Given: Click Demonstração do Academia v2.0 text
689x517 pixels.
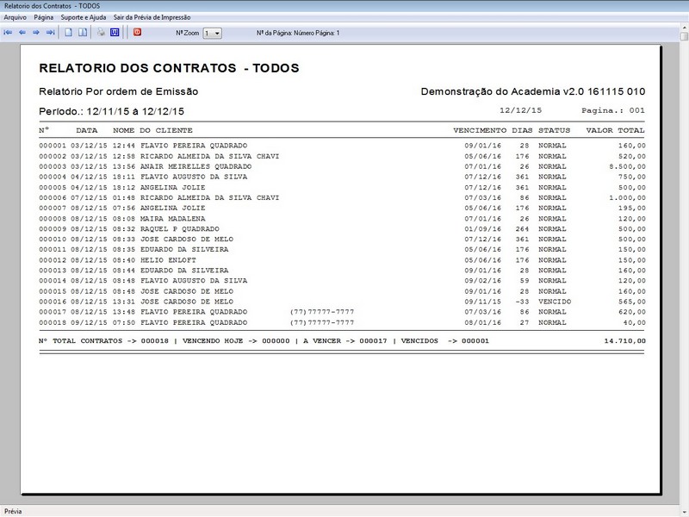Looking at the screenshot, I should click(533, 91).
